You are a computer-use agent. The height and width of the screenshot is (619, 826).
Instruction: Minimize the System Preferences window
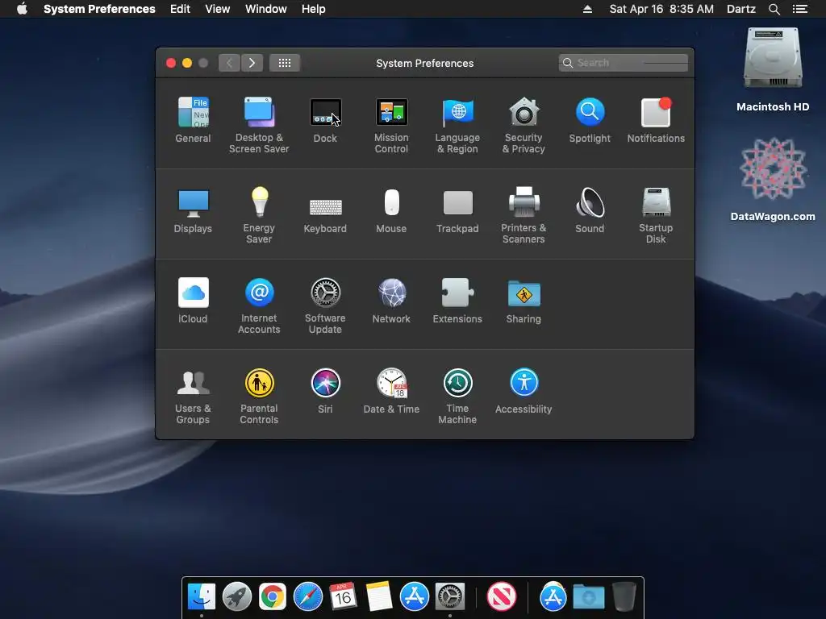click(187, 63)
